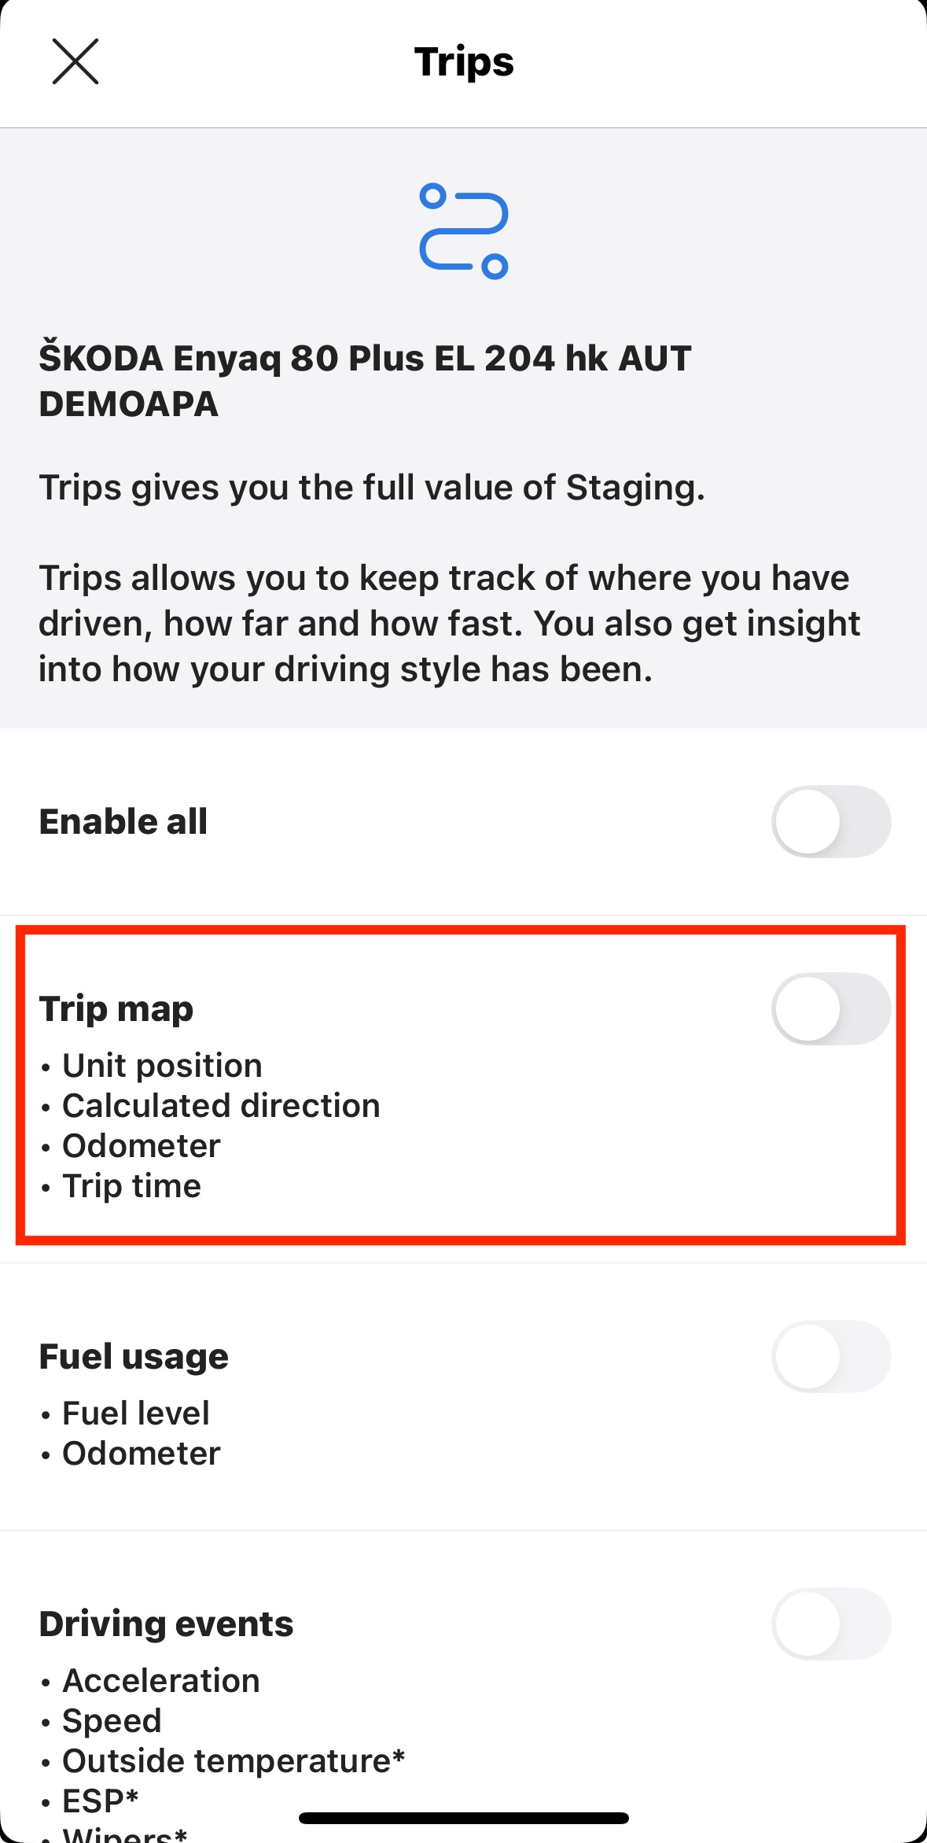This screenshot has width=927, height=1843.
Task: Toggle the Driving events switch
Action: pos(830,1624)
